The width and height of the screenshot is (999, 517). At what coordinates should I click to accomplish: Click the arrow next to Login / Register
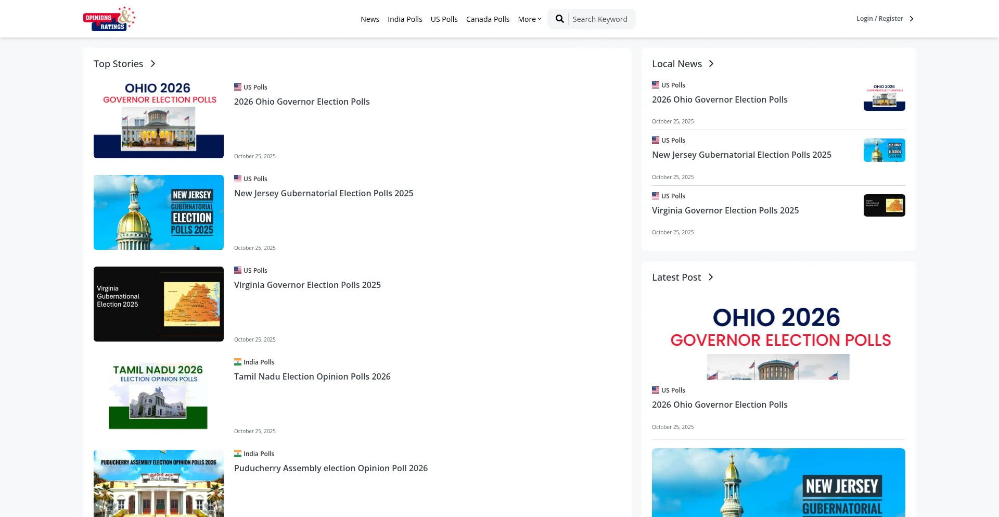911,19
